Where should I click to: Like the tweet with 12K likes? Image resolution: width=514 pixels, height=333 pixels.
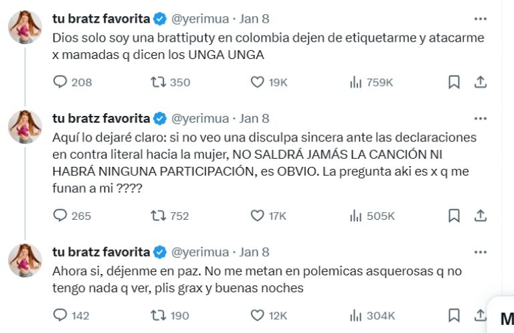pyautogui.click(x=258, y=315)
